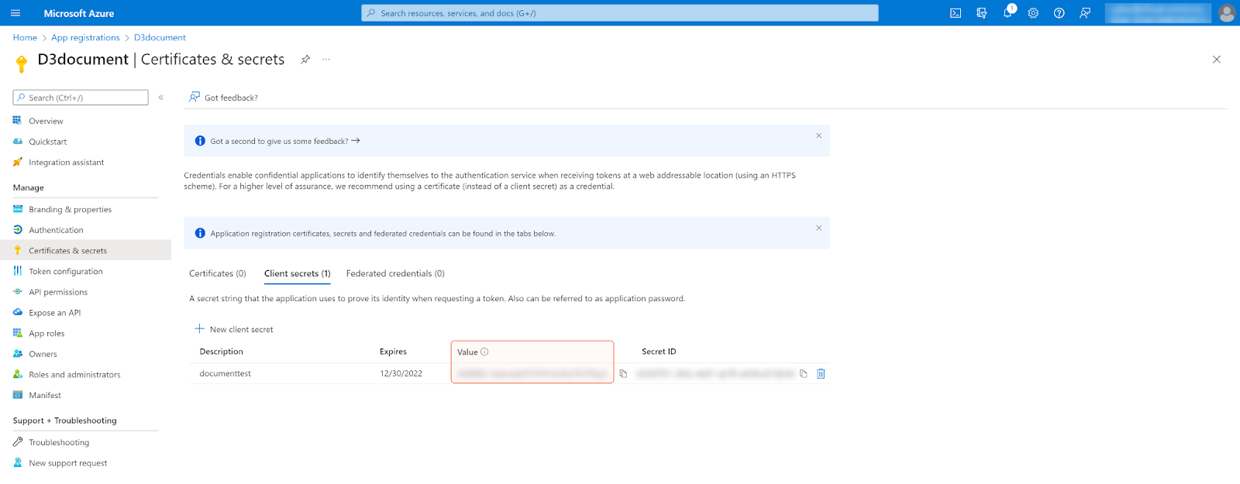Dismiss the feedback info banner

tap(818, 136)
